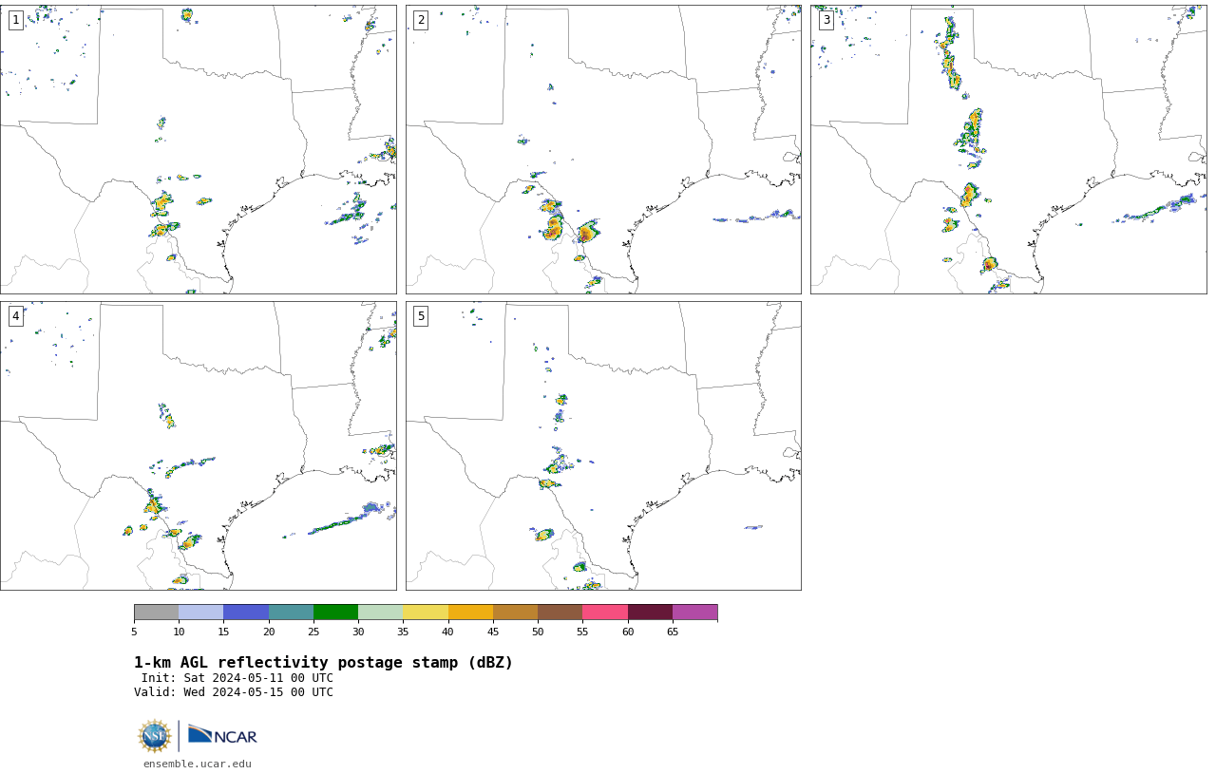Click the dark green 25-30 dBZ swatch
This screenshot has width=1216, height=774.
(x=335, y=612)
